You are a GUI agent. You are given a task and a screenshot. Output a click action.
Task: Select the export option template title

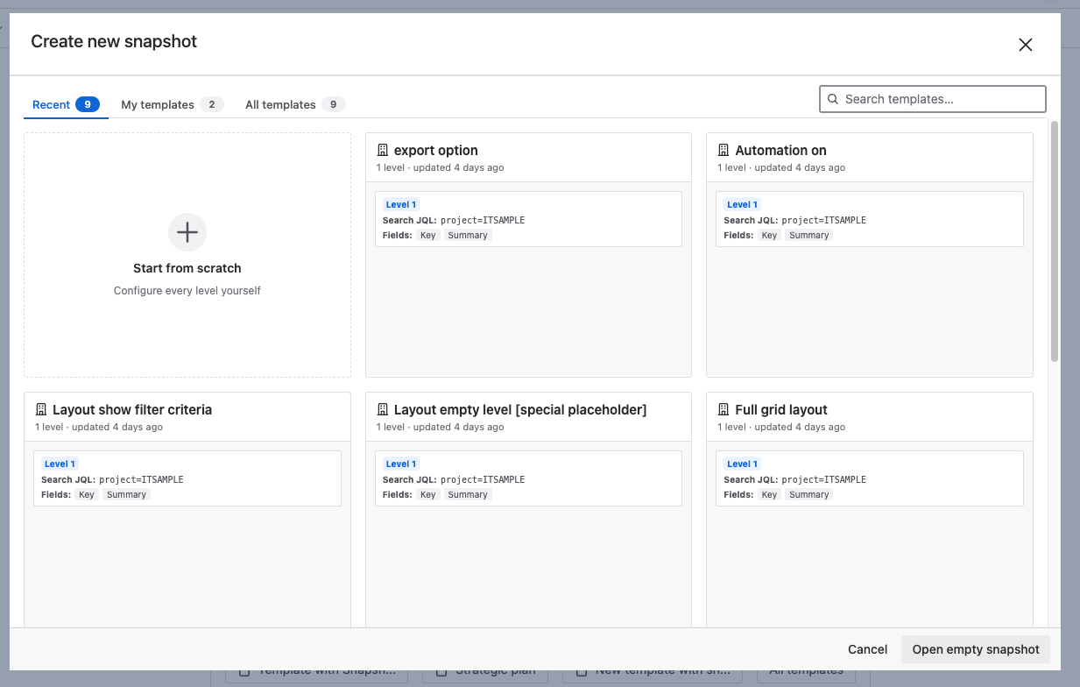[x=436, y=151]
